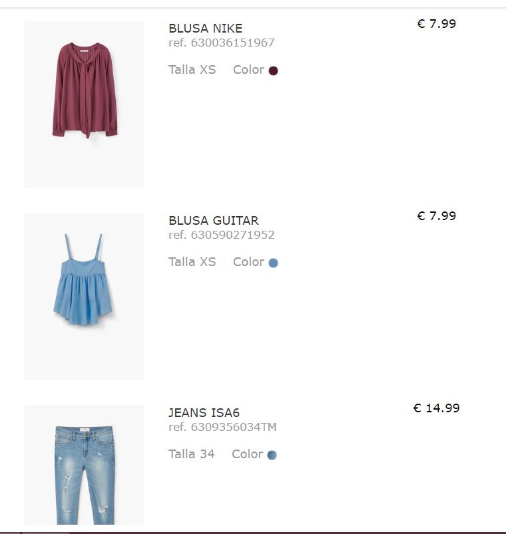Click the Color label under Blusa Nike
The width and height of the screenshot is (506, 534).
[248, 69]
